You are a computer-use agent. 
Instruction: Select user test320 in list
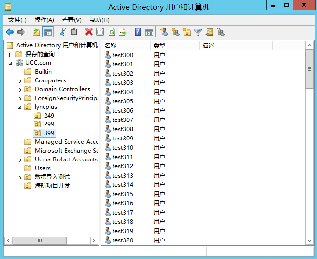[122, 240]
